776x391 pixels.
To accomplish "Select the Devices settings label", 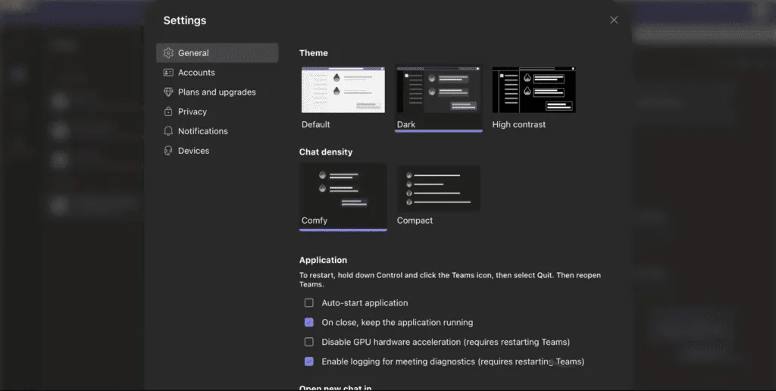I will coord(193,151).
